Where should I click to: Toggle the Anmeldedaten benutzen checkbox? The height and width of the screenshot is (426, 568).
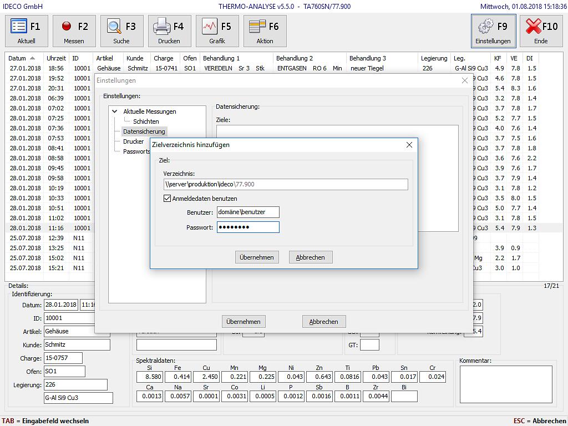click(x=168, y=199)
